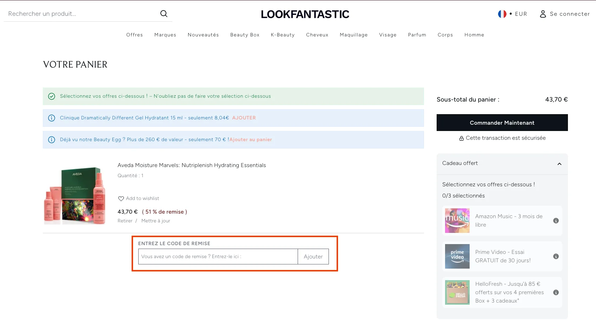
Task: Open the Maquillage menu
Action: coord(353,35)
